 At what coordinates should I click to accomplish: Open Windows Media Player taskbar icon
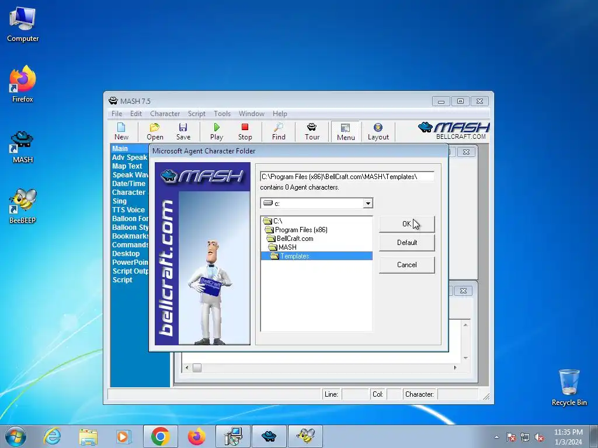(x=124, y=436)
